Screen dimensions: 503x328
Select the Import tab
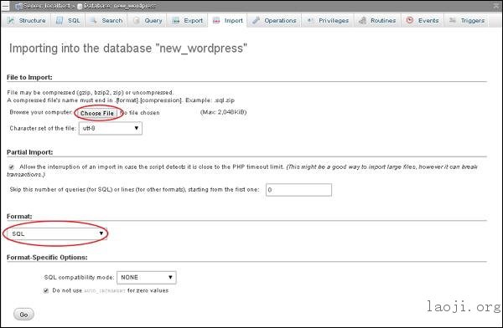pyautogui.click(x=227, y=20)
